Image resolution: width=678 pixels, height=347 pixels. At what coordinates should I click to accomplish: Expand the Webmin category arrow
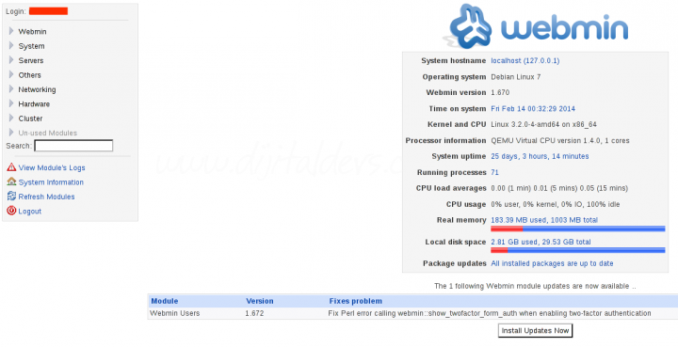[11, 31]
